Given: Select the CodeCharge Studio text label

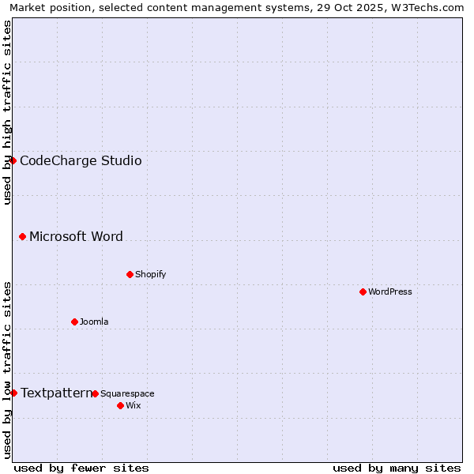Looking at the screenshot, I should point(81,161).
